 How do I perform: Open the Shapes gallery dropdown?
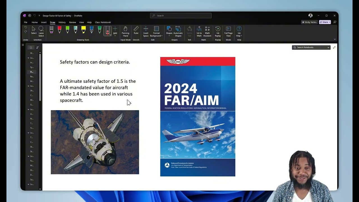(x=169, y=31)
